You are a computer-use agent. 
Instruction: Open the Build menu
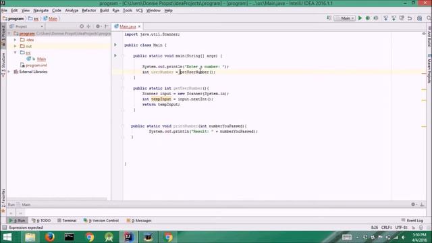coord(104,11)
